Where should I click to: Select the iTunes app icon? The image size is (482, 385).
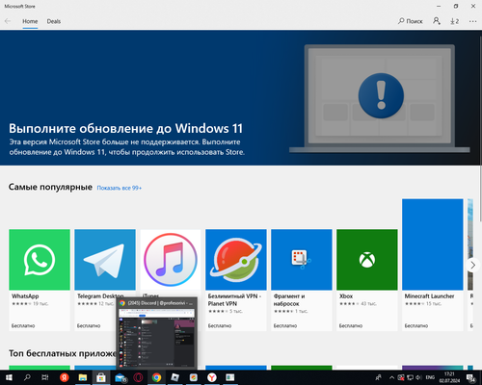click(x=171, y=260)
